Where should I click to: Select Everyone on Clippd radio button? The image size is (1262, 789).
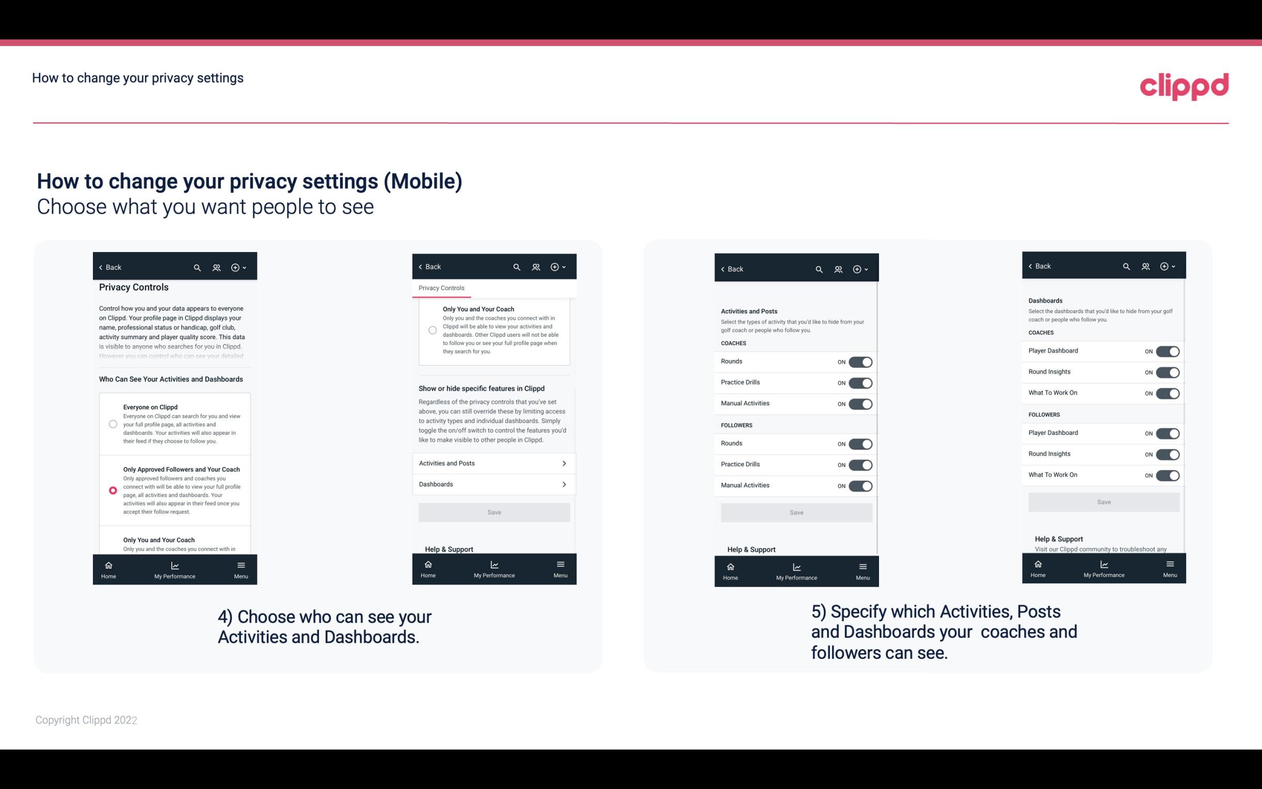pyautogui.click(x=113, y=423)
